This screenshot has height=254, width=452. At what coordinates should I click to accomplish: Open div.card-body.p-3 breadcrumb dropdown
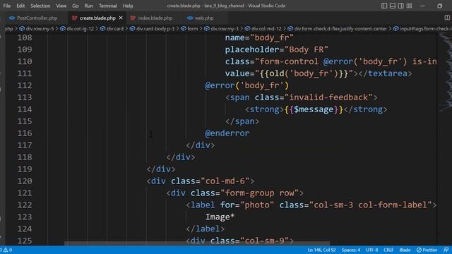[x=153, y=29]
